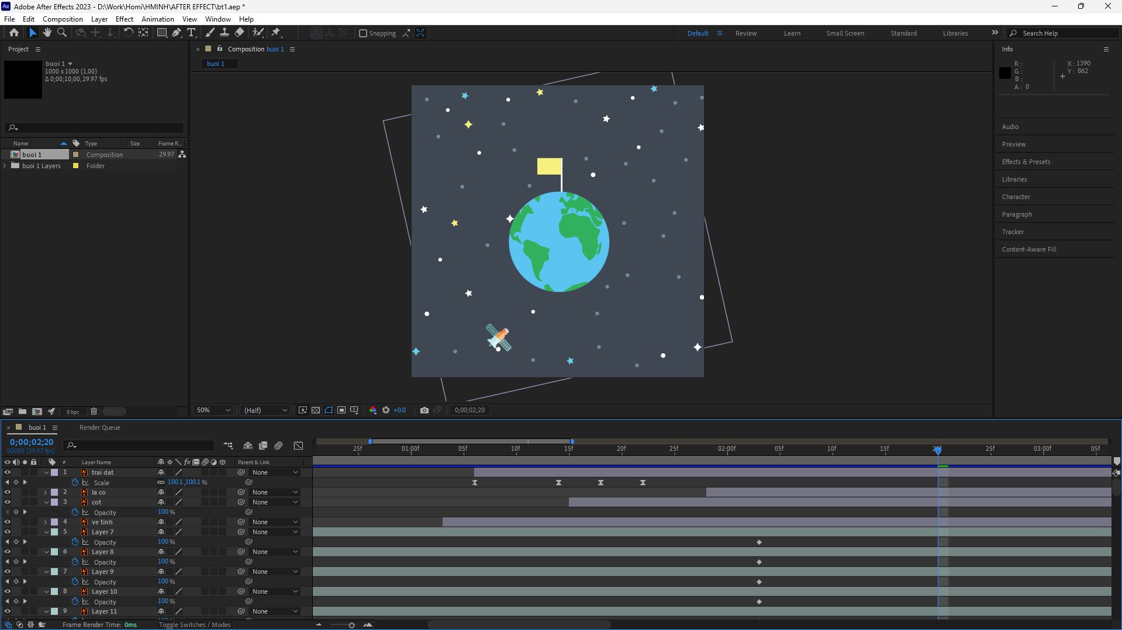Hide the la co layer
The width and height of the screenshot is (1122, 630).
coord(7,493)
